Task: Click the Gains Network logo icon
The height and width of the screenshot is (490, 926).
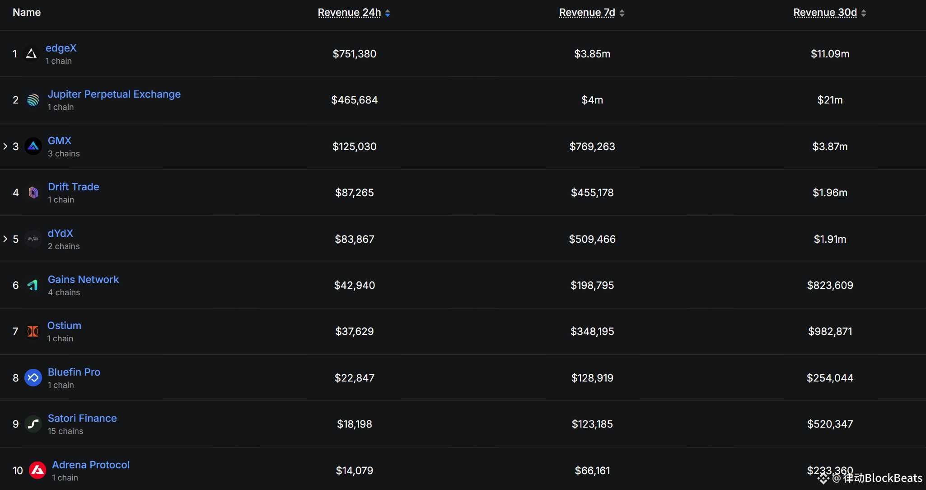Action: click(33, 285)
